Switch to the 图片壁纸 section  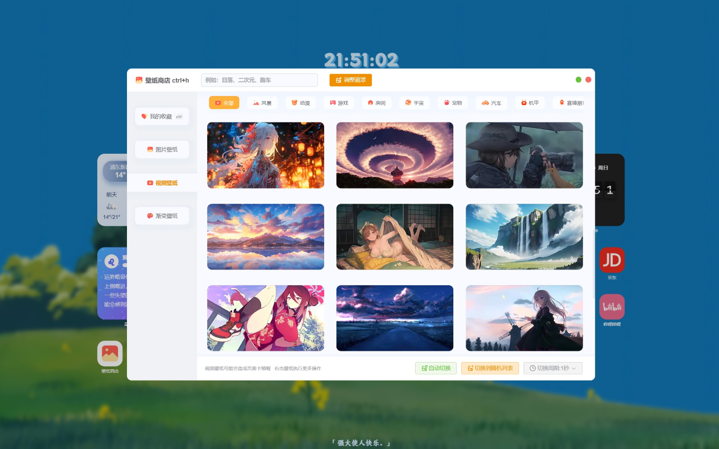point(162,149)
